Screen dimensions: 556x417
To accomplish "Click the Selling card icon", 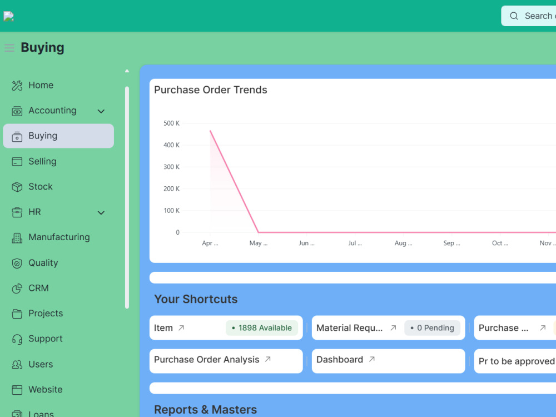I will click(x=17, y=162).
